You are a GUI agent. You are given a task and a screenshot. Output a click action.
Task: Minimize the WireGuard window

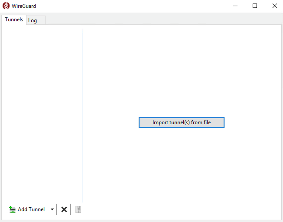[235, 6]
